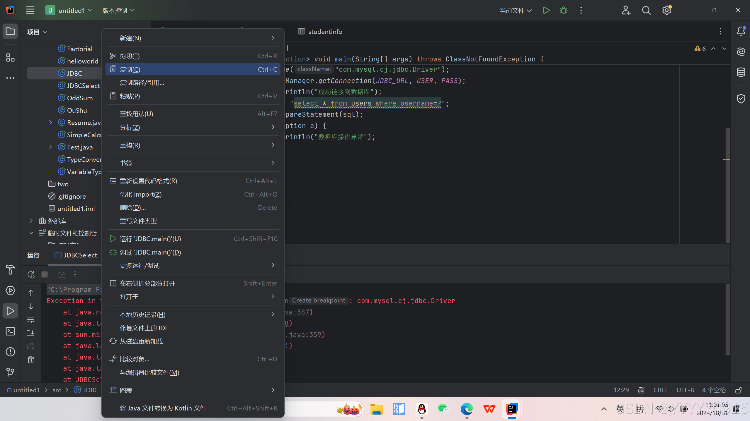Click the Rerun icon in Run panel
The height and width of the screenshot is (421, 750).
tap(31, 274)
